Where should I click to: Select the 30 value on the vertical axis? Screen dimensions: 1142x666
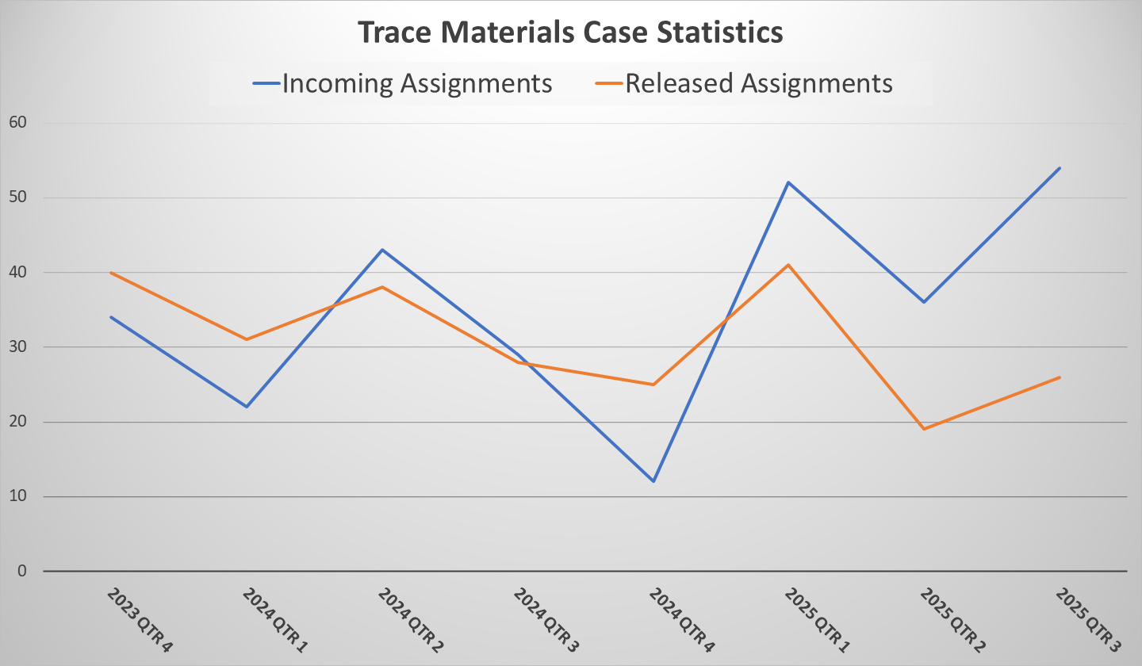[17, 347]
